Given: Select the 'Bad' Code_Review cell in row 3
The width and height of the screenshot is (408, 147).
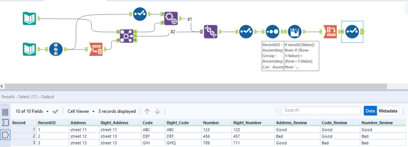Looking at the screenshot, I should click(340, 143).
